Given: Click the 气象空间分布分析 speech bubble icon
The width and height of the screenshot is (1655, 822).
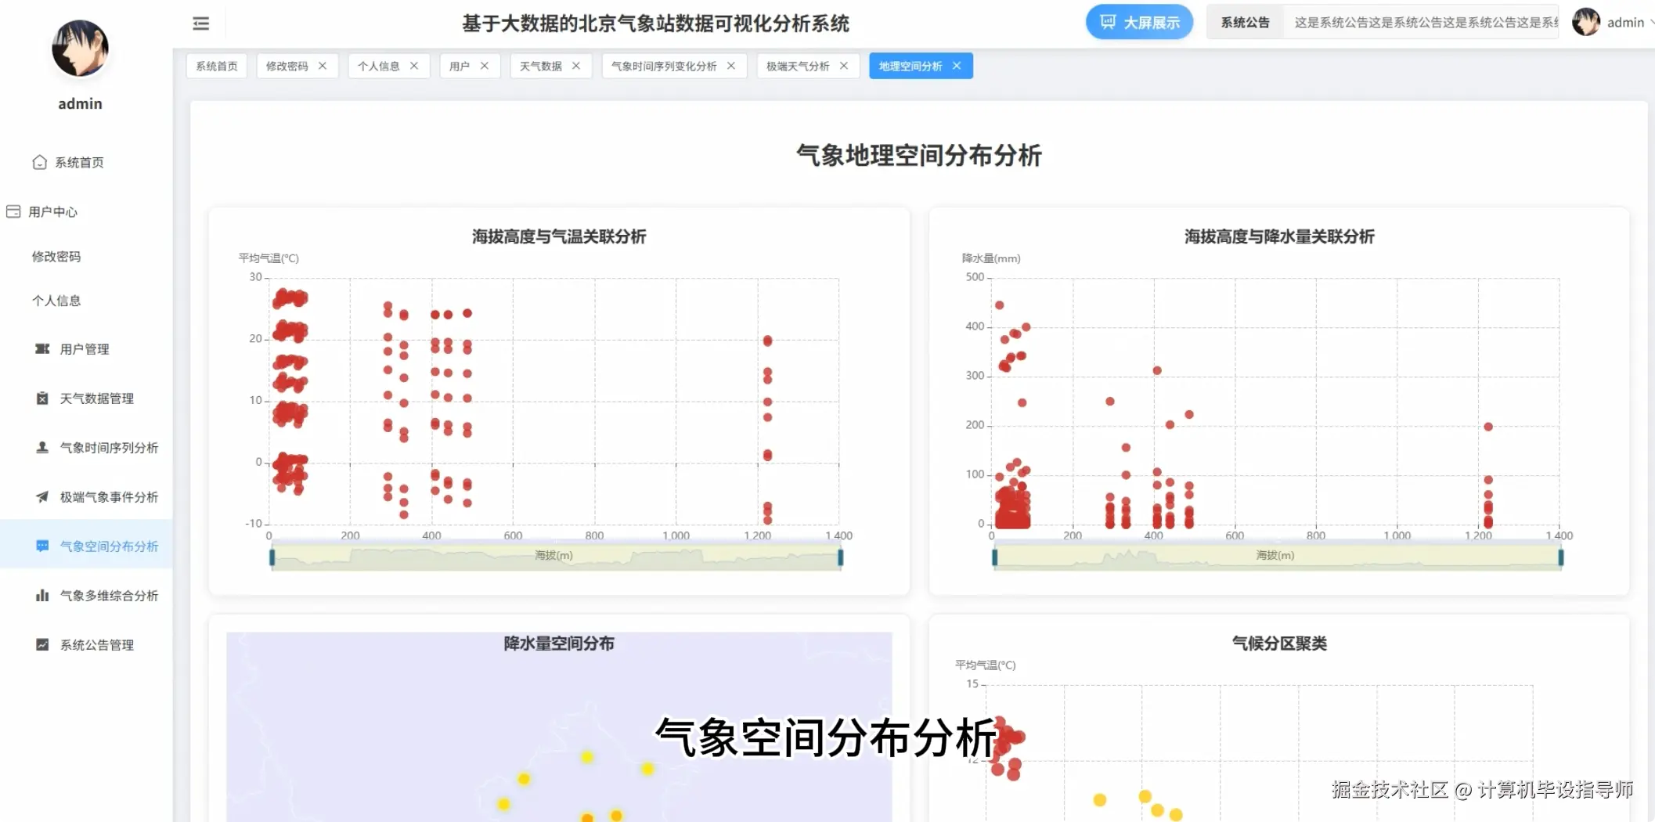Looking at the screenshot, I should pyautogui.click(x=43, y=546).
